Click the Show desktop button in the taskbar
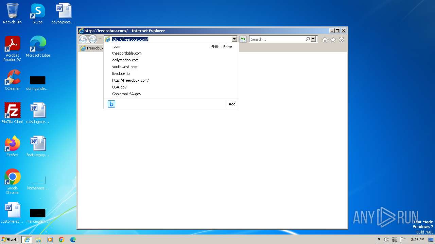Viewport: 435px width, 244px height. tap(432, 240)
